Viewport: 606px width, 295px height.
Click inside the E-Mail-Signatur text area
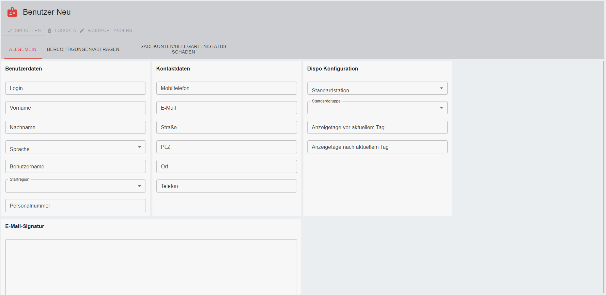pos(151,267)
